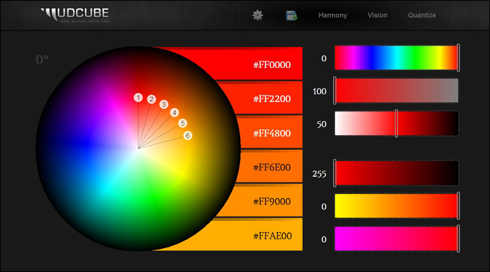Click the rainbow hue slider bar
490x272 pixels.
click(x=396, y=58)
